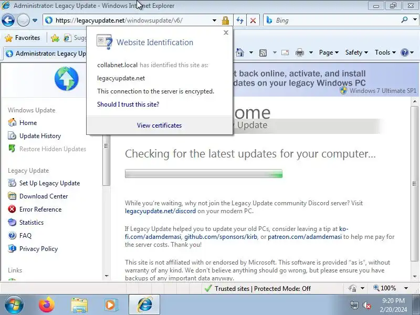Open Error Reference link
This screenshot has height=315, width=420.
click(40, 209)
